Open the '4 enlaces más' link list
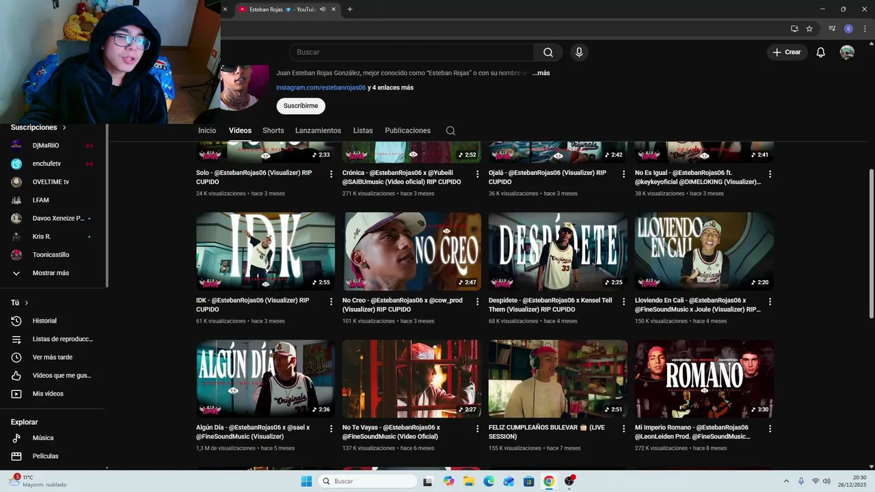The width and height of the screenshot is (875, 492). 394,87
